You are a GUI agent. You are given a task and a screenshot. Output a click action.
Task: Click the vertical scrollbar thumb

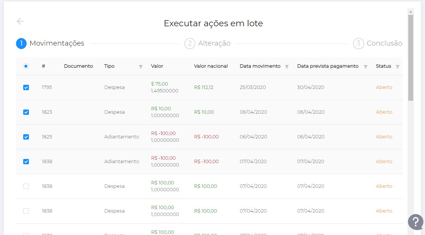click(x=411, y=57)
